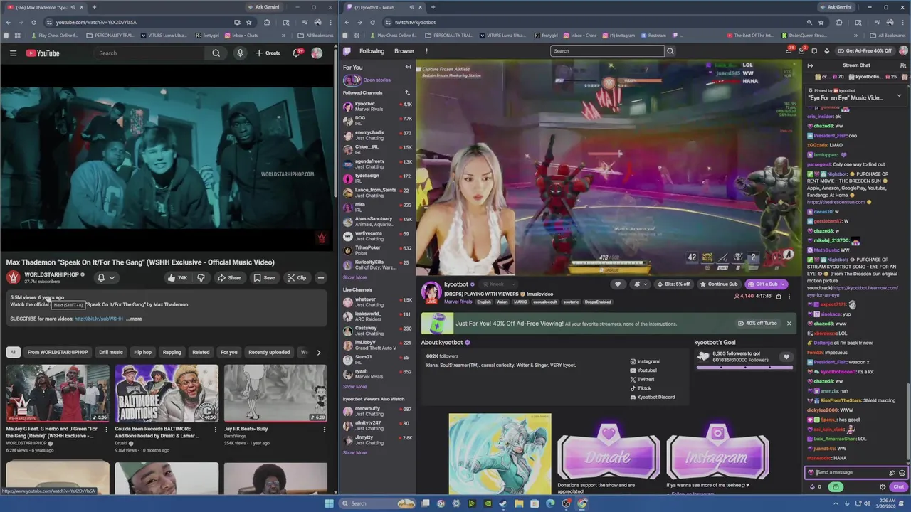Share the kyootbot stream icon
The height and width of the screenshot is (512, 911).
[x=779, y=297]
